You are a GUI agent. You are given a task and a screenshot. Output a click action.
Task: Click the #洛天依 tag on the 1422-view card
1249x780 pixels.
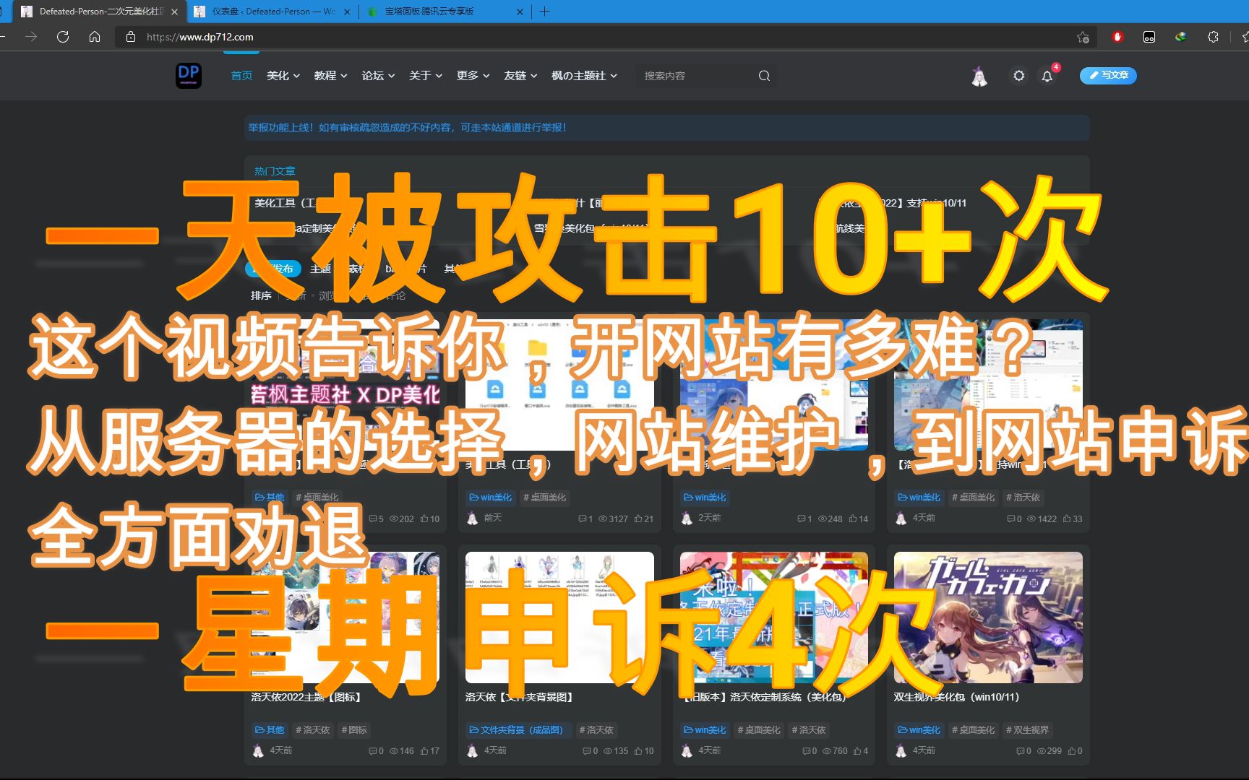pyautogui.click(x=1023, y=498)
